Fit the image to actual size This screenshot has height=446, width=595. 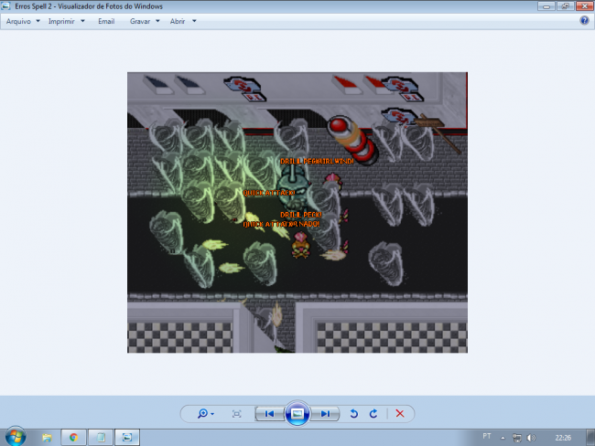(x=236, y=414)
